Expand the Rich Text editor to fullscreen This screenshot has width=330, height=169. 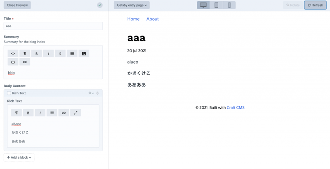click(75, 112)
